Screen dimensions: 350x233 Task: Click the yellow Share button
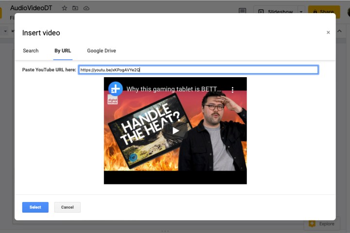[324, 12]
